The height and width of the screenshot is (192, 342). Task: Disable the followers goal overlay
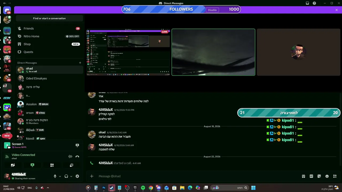212,10
